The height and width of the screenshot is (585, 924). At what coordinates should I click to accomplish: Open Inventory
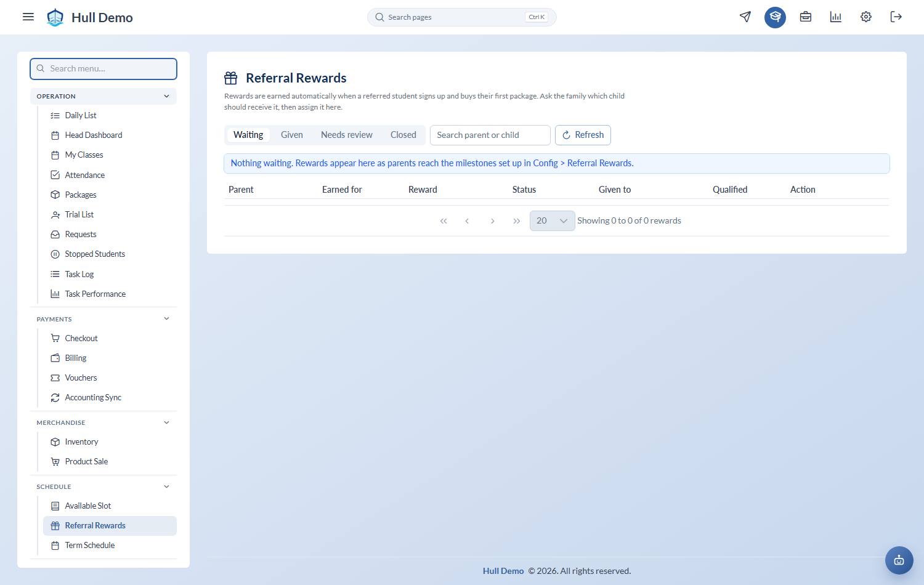point(110,442)
